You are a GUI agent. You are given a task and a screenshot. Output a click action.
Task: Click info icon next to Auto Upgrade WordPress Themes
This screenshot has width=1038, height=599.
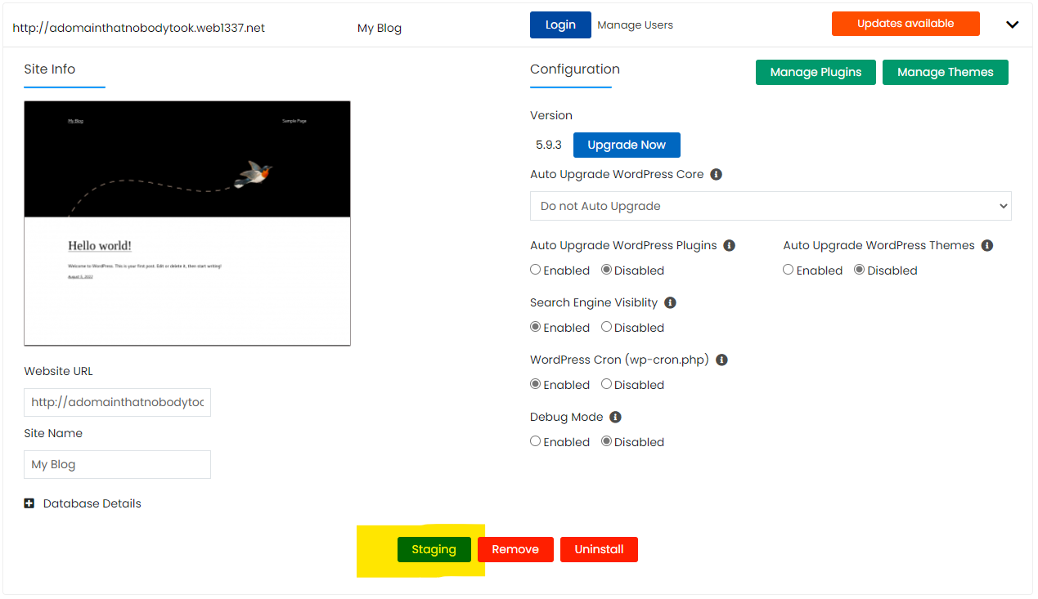[987, 246]
